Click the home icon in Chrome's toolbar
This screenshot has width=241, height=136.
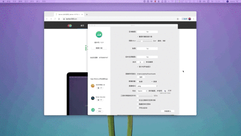coord(59,19)
